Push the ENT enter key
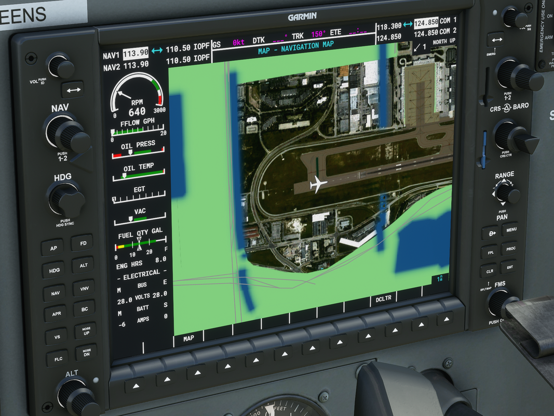Viewport: 554px width, 416px height. [509, 267]
